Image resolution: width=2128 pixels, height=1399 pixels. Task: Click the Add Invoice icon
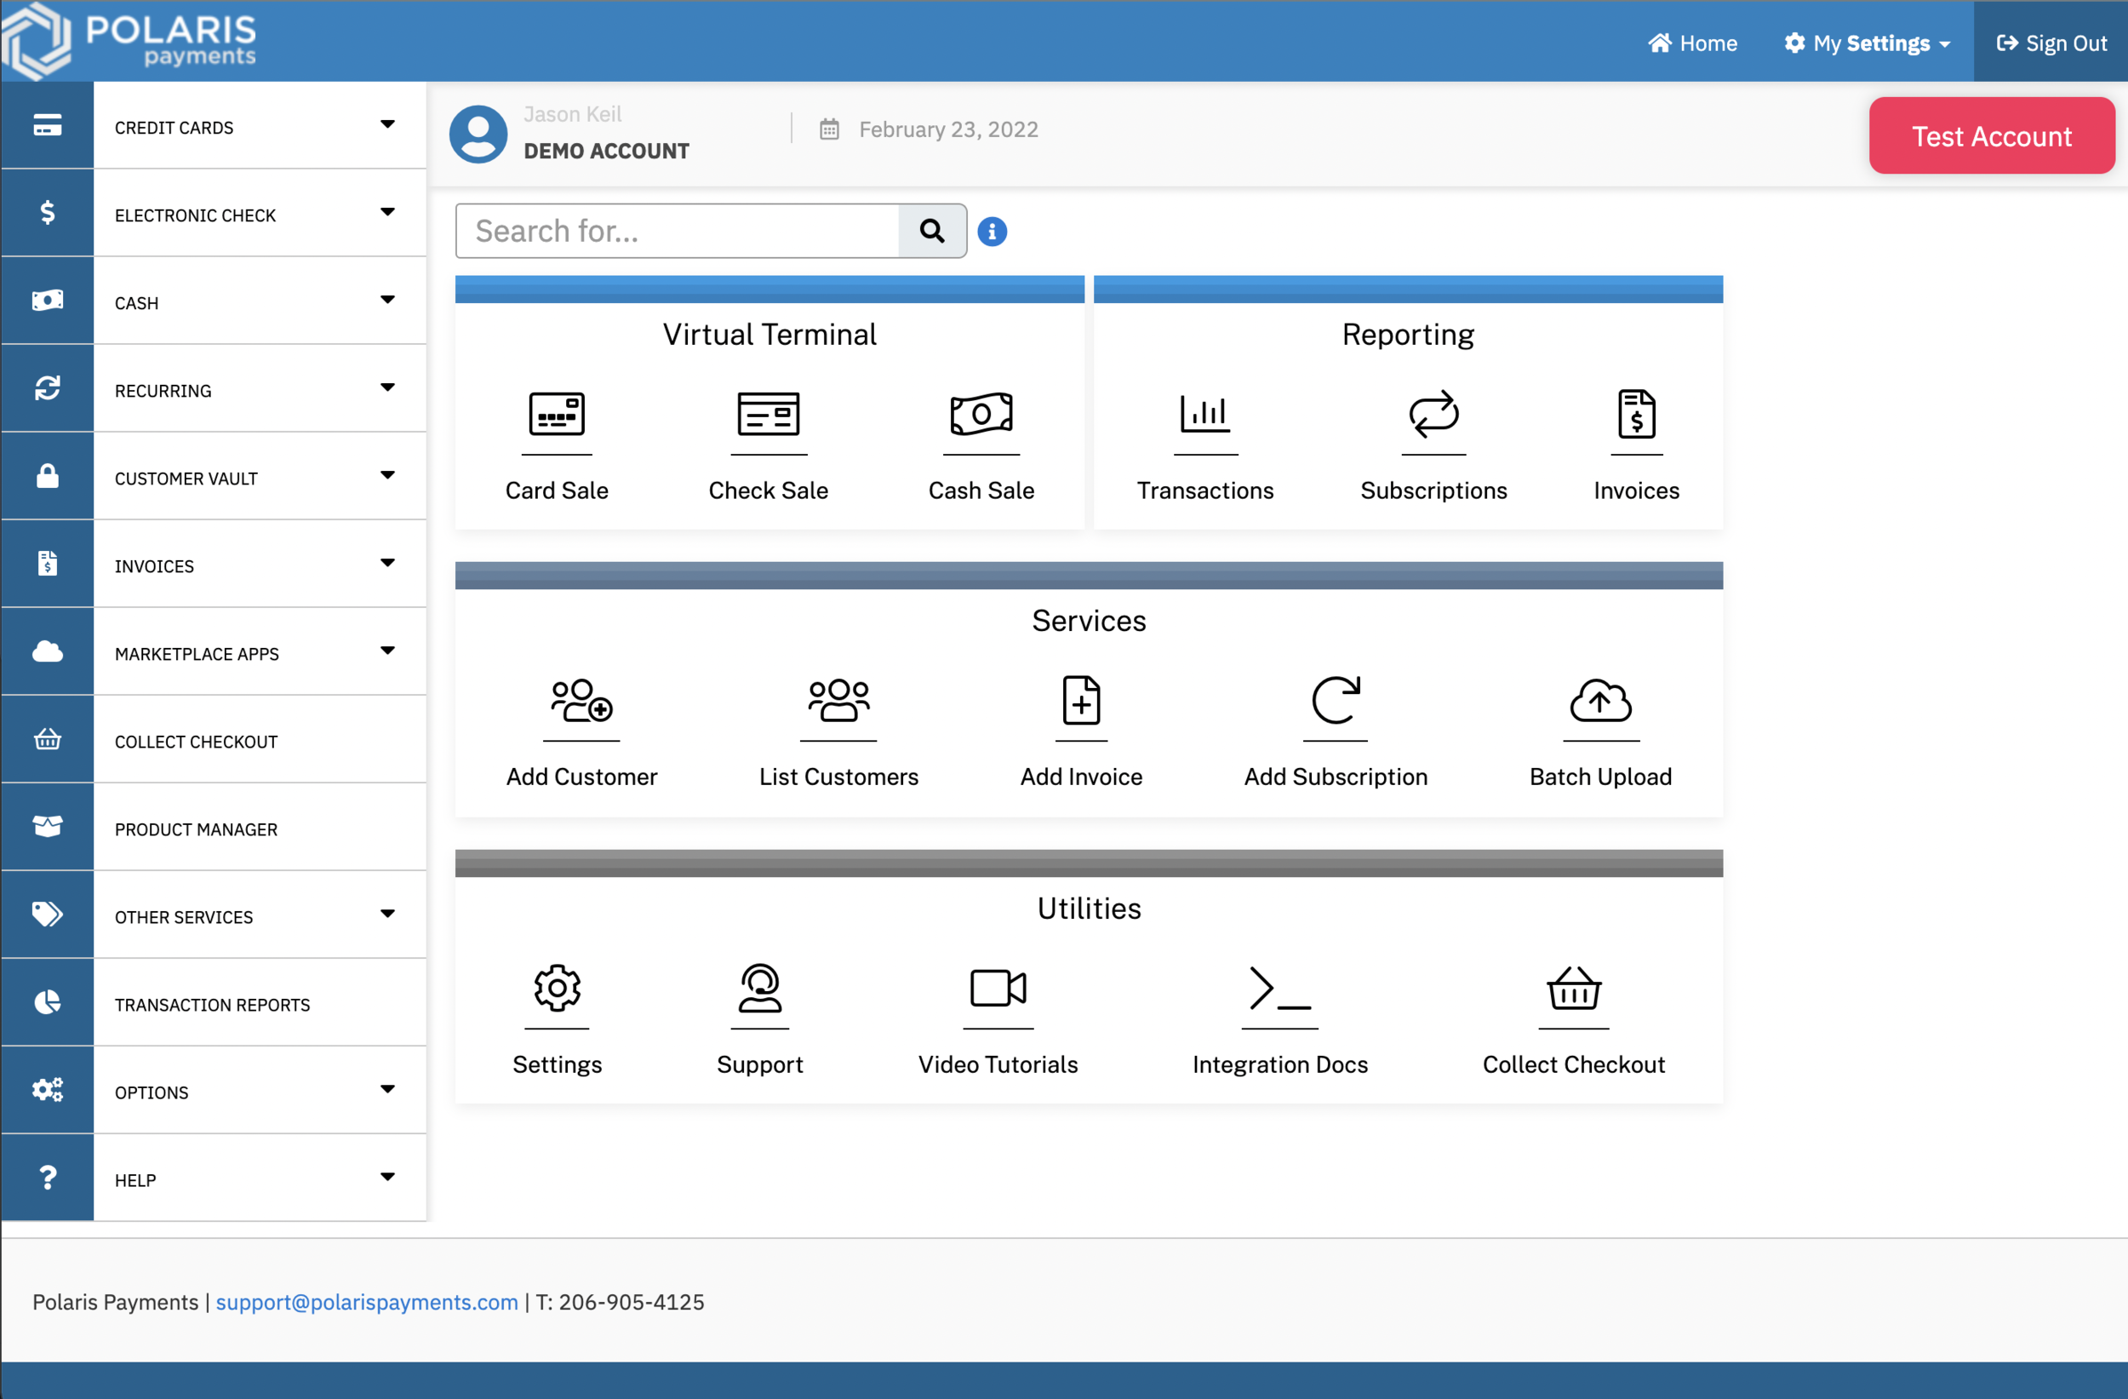point(1081,700)
